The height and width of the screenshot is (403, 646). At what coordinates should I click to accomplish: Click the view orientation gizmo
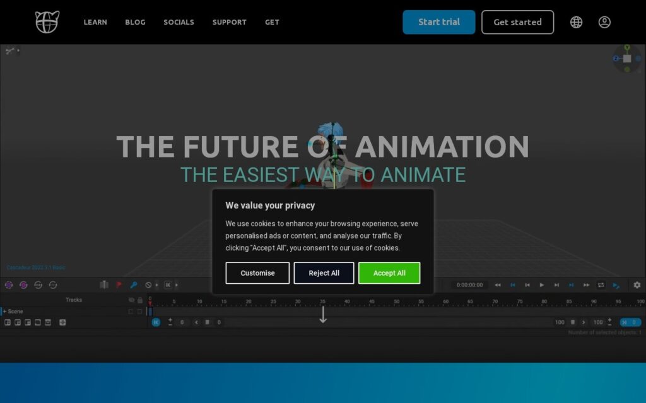coord(626,59)
